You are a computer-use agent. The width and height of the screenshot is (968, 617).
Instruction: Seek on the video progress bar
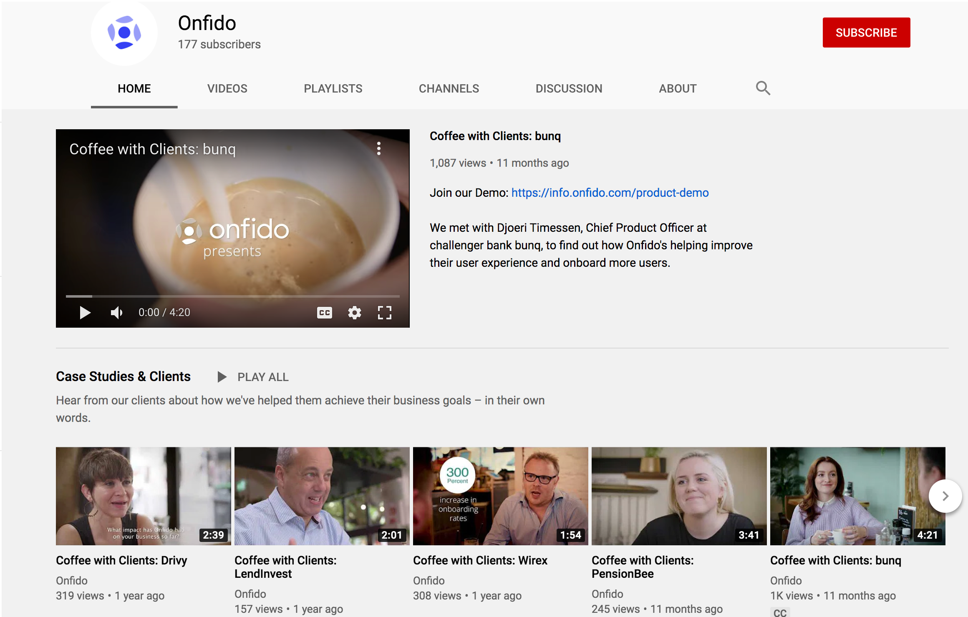click(233, 296)
